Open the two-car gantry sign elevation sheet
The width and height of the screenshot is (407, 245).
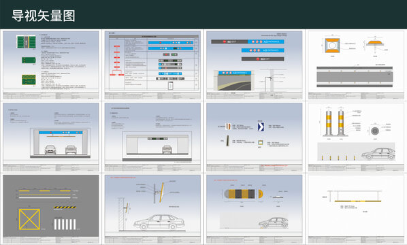tap(51, 137)
